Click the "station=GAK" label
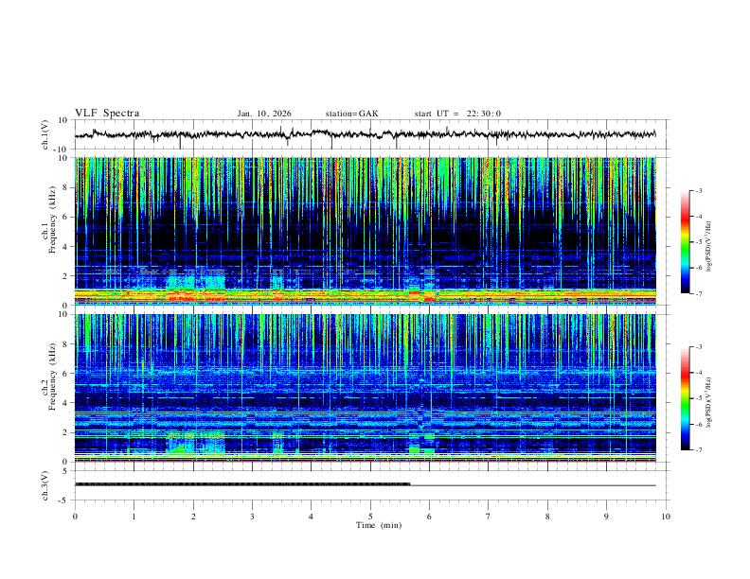This screenshot has width=750, height=579. [351, 114]
